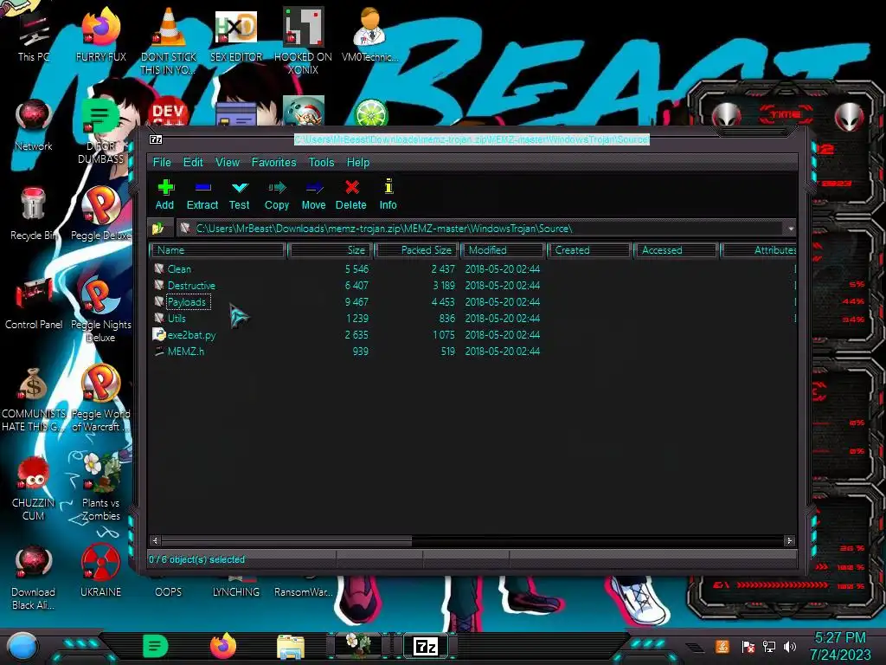Click the horizontal scrollbar right arrow
Image resolution: width=886 pixels, height=665 pixels.
tap(789, 540)
